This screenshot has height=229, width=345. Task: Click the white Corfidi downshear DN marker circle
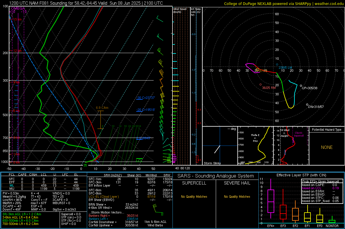pyautogui.click(x=307, y=105)
